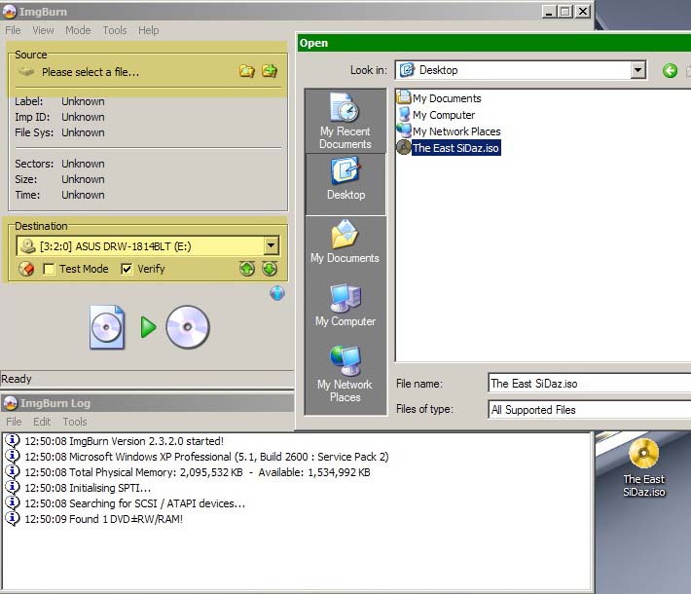Open the View menu in ImgBurn
Viewport: 691px width, 594px height.
point(43,30)
